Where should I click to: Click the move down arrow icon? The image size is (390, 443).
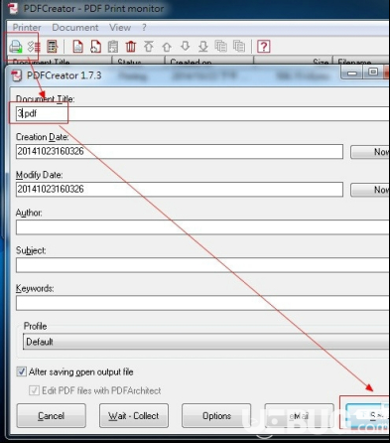(x=185, y=46)
